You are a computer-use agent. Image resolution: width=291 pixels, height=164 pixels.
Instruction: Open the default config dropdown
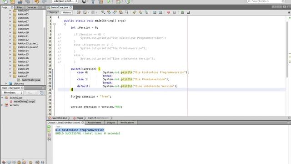[x=65, y=1]
